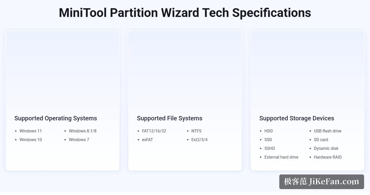
Task: Select the USB flash drive entry
Action: tap(328, 131)
